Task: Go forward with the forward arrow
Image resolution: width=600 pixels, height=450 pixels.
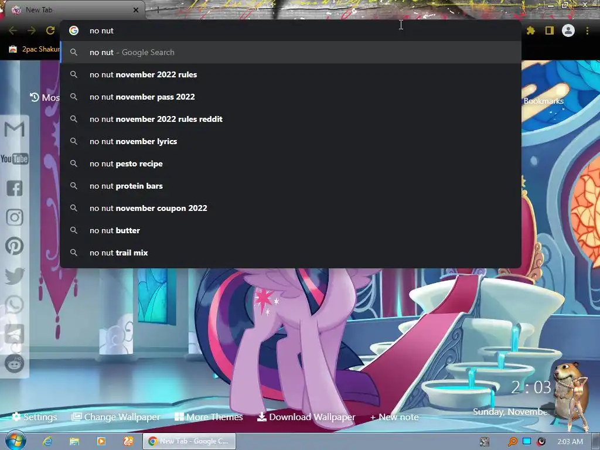Action: (x=32, y=30)
